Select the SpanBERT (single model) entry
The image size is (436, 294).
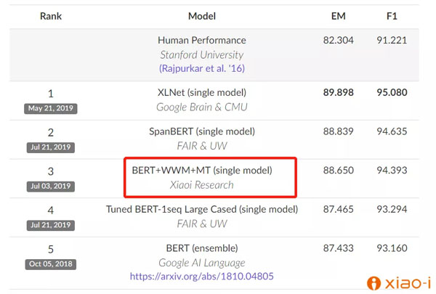click(202, 131)
